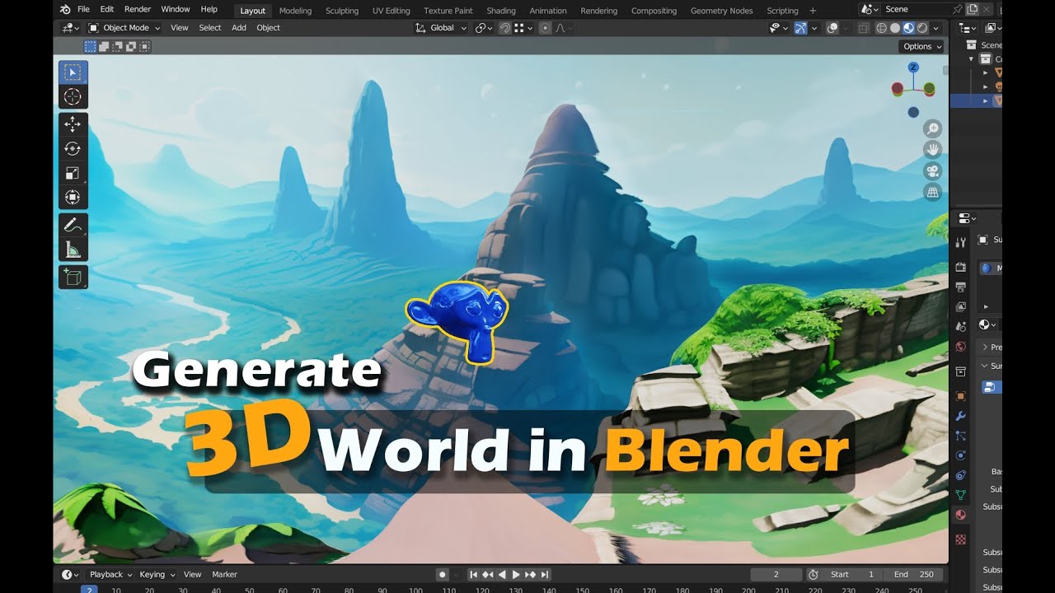This screenshot has width=1055, height=593.
Task: Toggle proportional editing in header
Action: pyautogui.click(x=545, y=27)
